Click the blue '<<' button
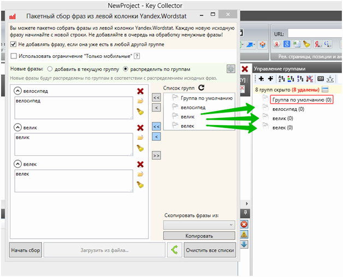343x277 pixels. coord(156,126)
